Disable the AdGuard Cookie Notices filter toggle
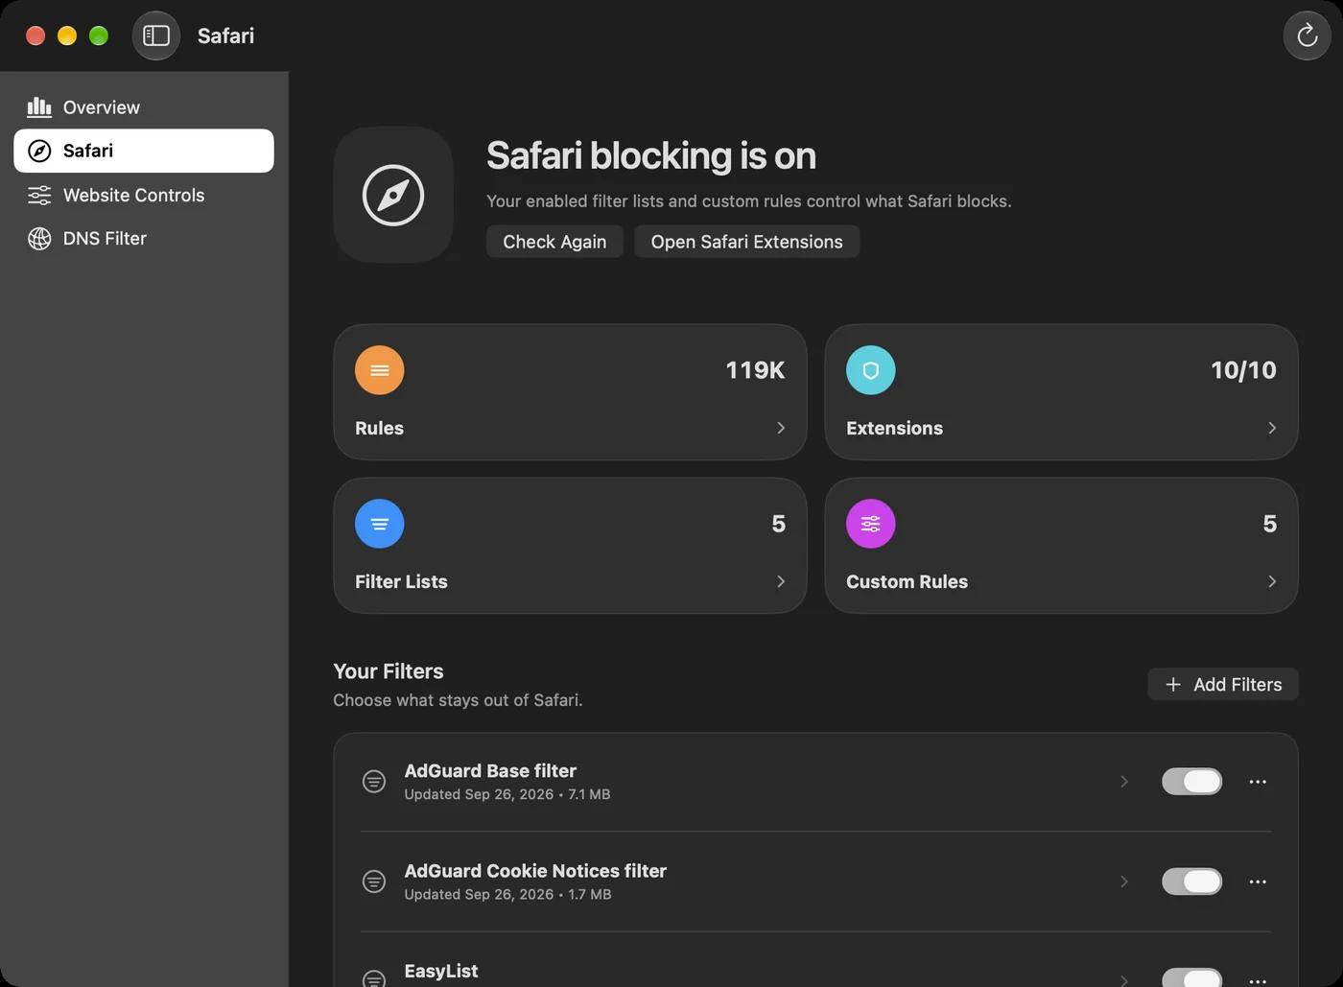 (x=1191, y=881)
